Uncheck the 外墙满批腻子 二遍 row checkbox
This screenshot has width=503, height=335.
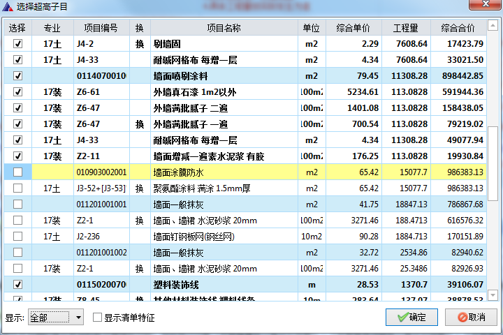pyautogui.click(x=17, y=108)
